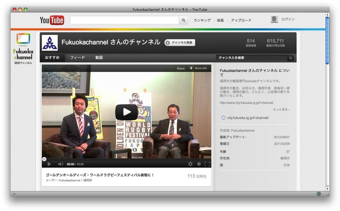Viewport: 340px width, 211px height.
Task: Open the ランキング link
Action: pyautogui.click(x=202, y=20)
